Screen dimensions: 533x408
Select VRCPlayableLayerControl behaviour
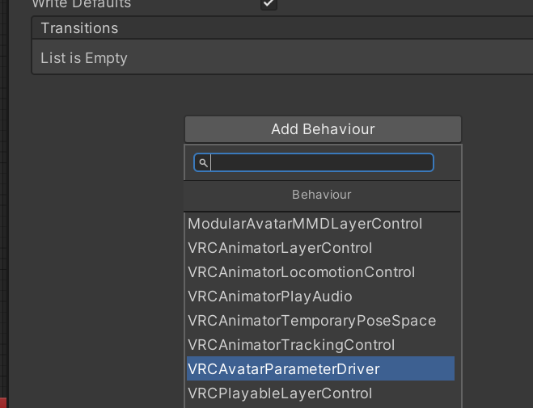coord(280,393)
